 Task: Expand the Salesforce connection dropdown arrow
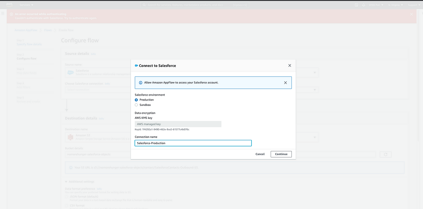[x=315, y=90]
